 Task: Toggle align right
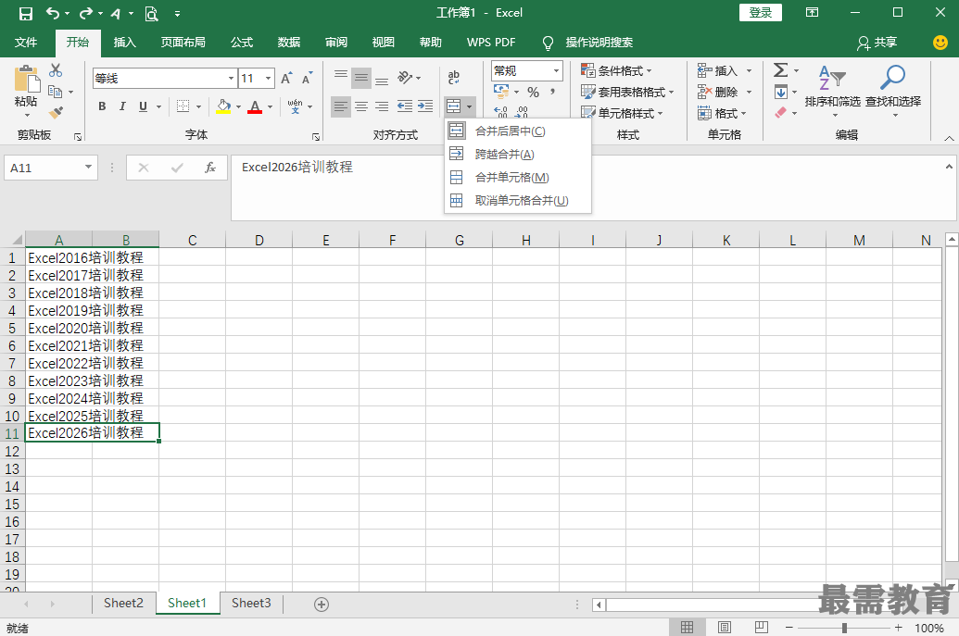382,106
